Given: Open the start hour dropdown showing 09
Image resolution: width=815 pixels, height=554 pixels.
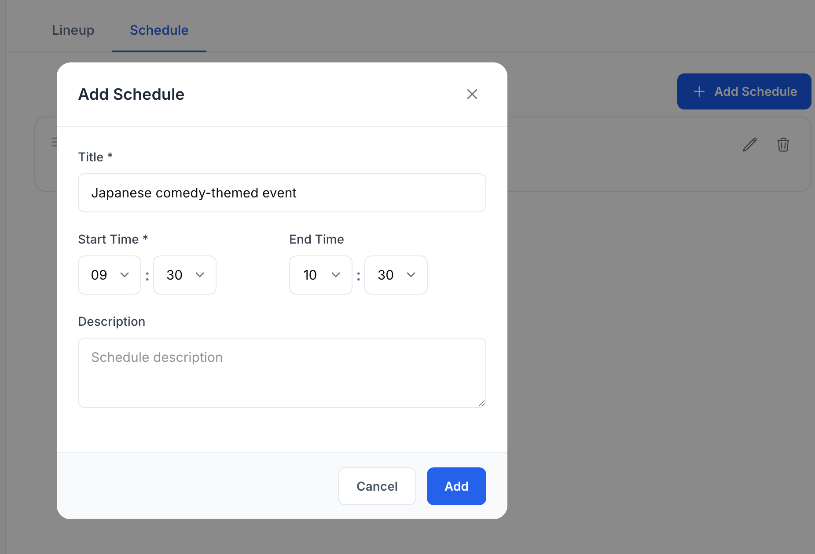Looking at the screenshot, I should [109, 275].
